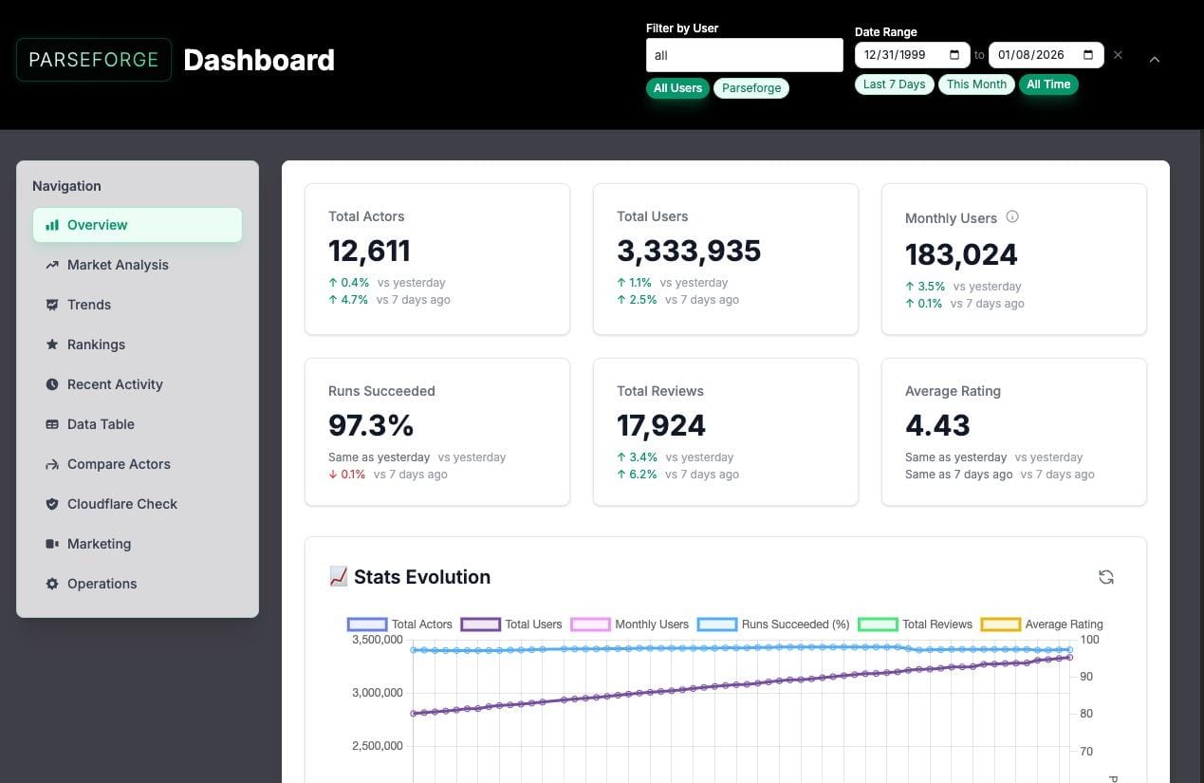This screenshot has width=1204, height=783.
Task: Click the star icon beside Rankings
Action: pos(52,345)
